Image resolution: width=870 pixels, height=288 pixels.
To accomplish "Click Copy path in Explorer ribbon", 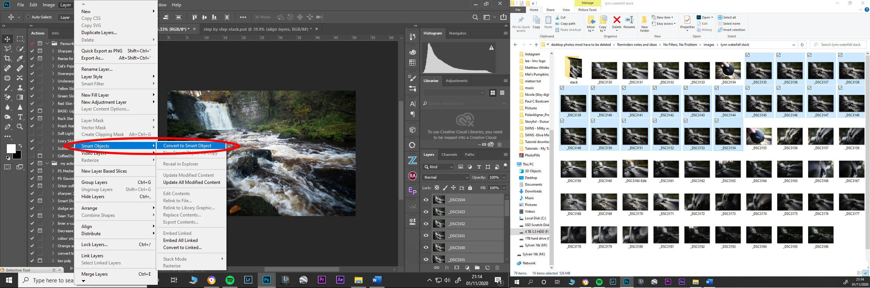I will coord(565,24).
